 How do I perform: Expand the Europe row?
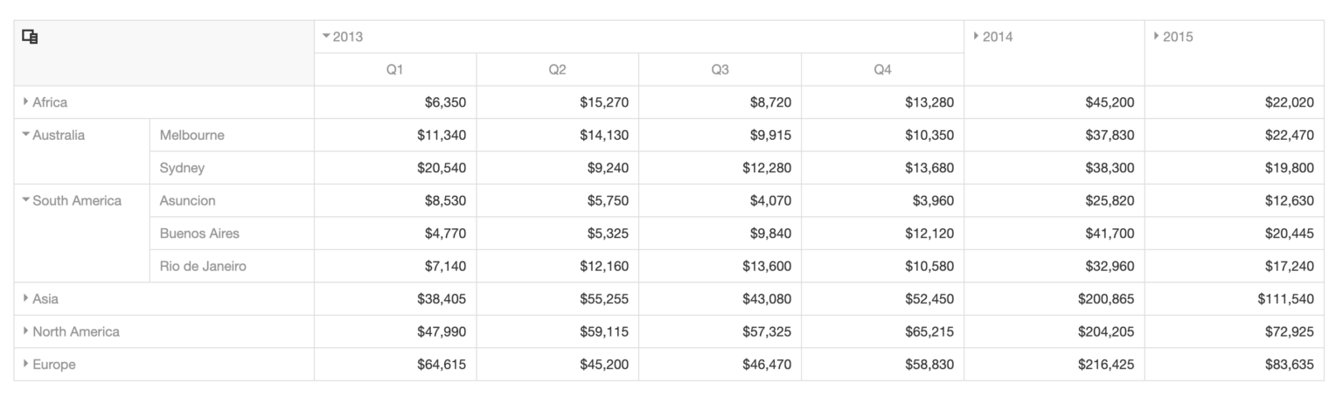27,365
